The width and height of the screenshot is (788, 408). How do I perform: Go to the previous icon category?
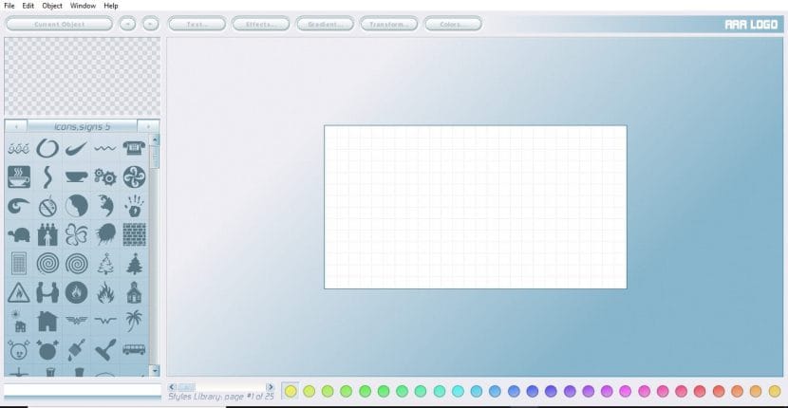click(15, 126)
